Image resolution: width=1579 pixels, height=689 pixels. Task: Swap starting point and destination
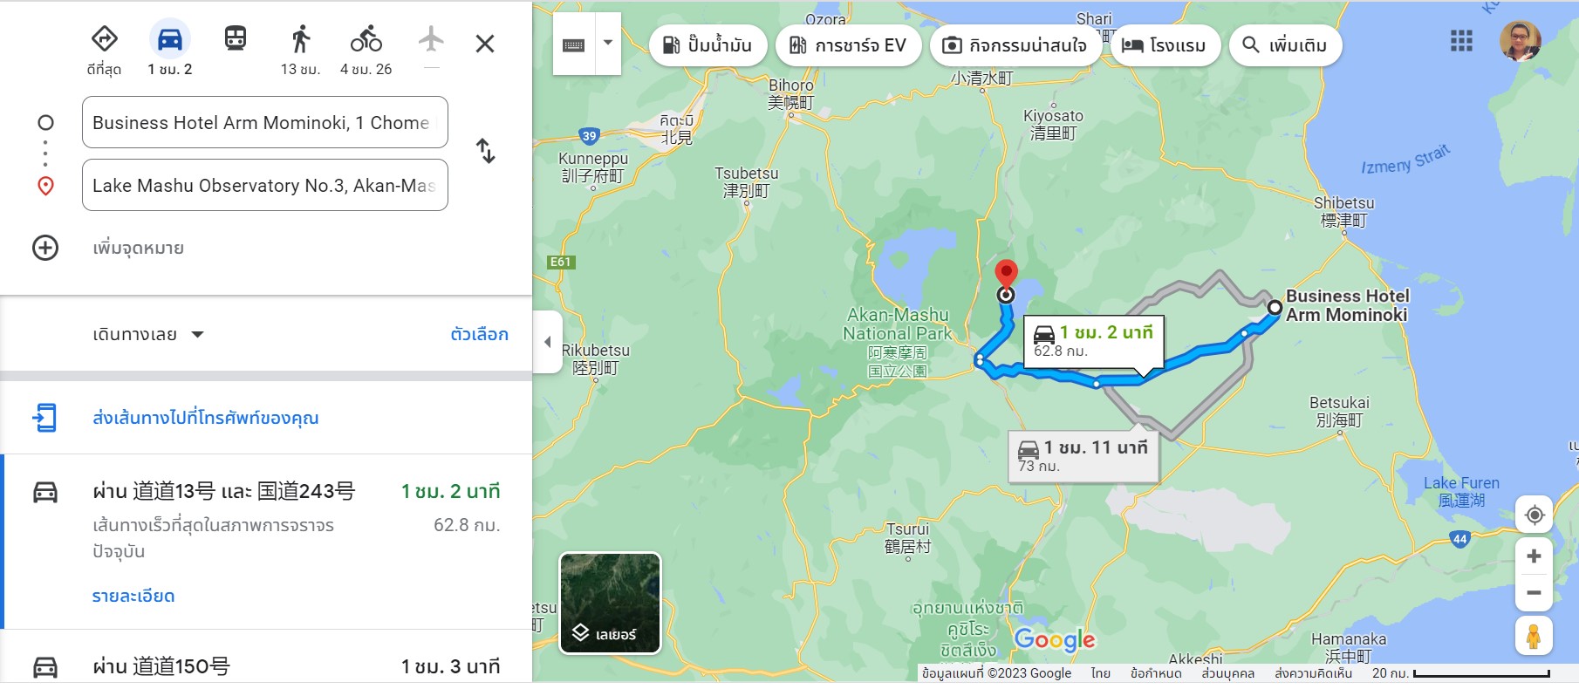tap(486, 151)
